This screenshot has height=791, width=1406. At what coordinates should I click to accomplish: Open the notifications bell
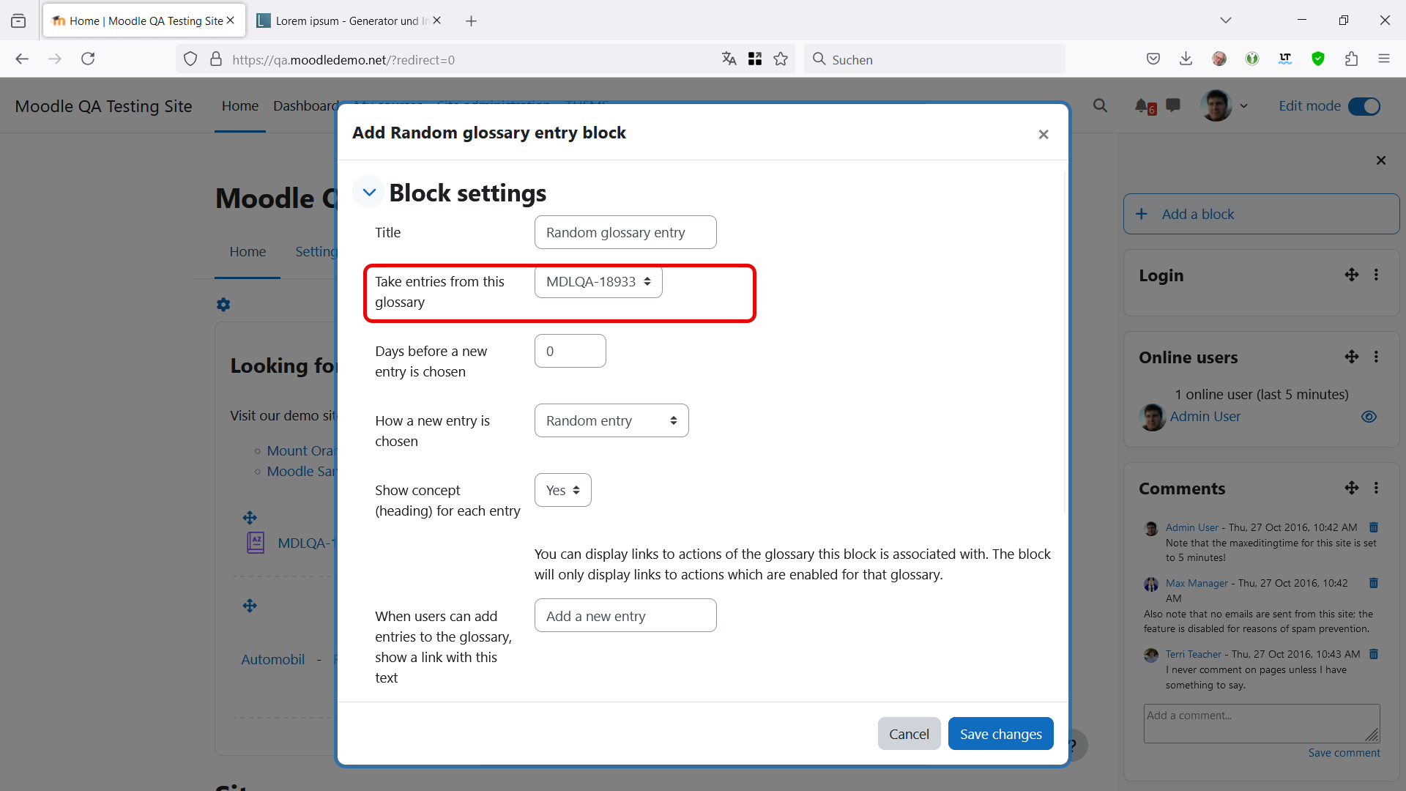(x=1142, y=106)
